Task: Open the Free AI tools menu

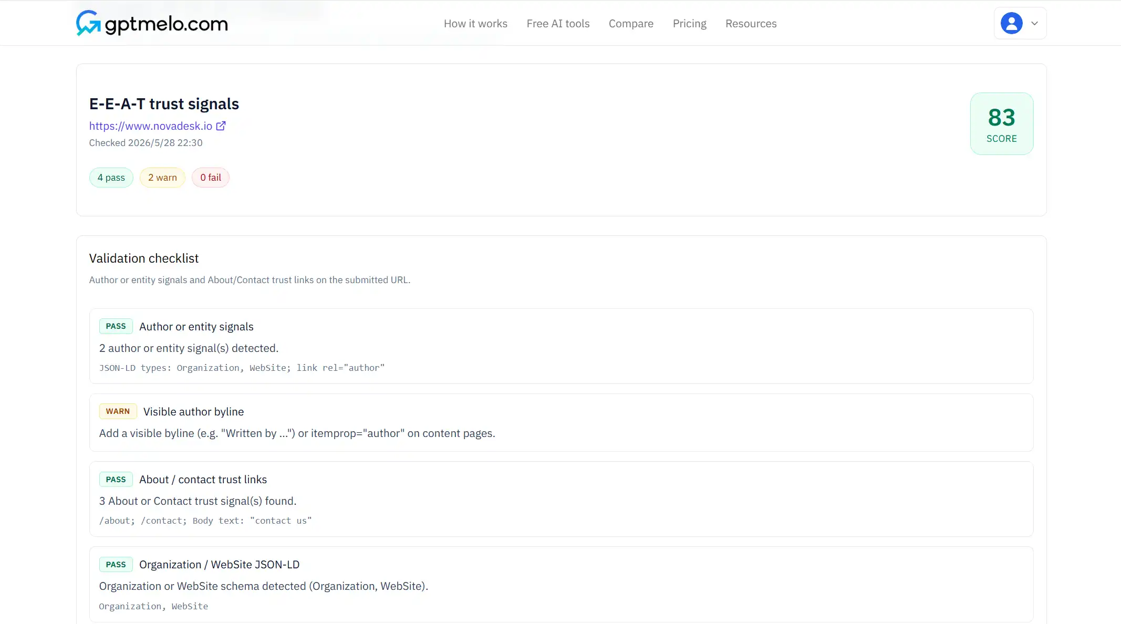Action: [558, 24]
